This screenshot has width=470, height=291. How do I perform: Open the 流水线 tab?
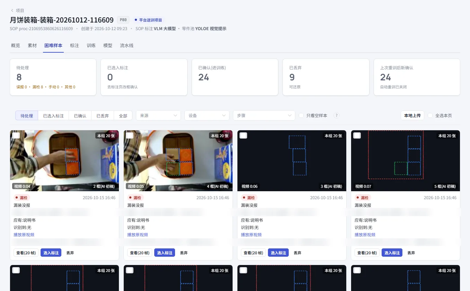pos(127,45)
